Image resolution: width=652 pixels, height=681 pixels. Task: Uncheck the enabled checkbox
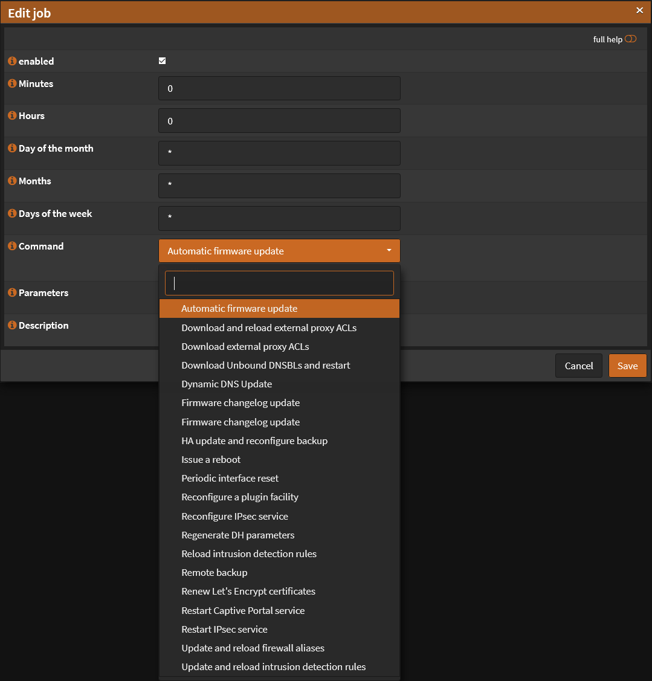162,61
